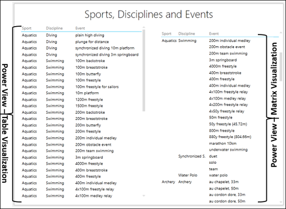Select Event column header in left table
This screenshot has height=209, width=286.
[81, 28]
